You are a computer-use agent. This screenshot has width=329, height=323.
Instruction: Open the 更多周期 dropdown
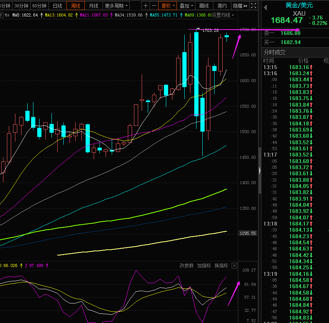click(116, 6)
